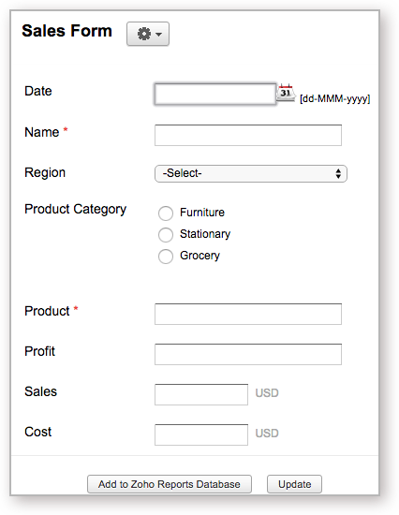Select the Furniture radio button
Viewport: 399px width, 515px height.
166,213
